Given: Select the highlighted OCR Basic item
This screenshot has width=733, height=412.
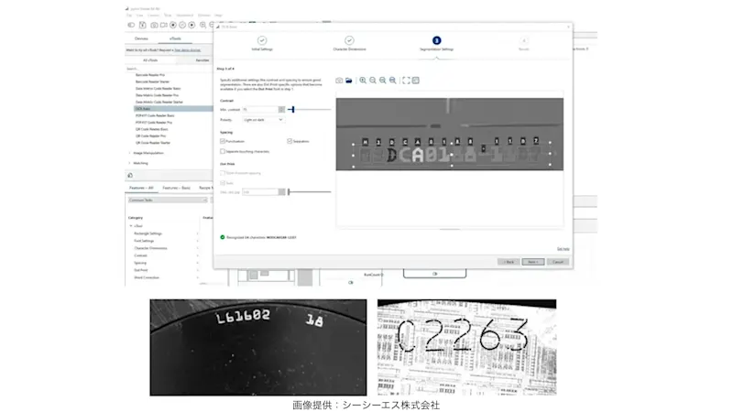Looking at the screenshot, I should pyautogui.click(x=173, y=109).
